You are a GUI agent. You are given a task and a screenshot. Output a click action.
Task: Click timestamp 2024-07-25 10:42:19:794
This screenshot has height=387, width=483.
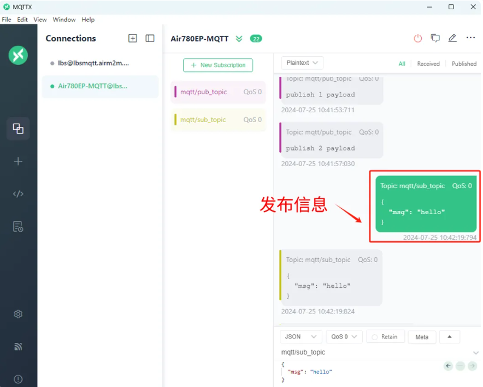[x=440, y=238]
